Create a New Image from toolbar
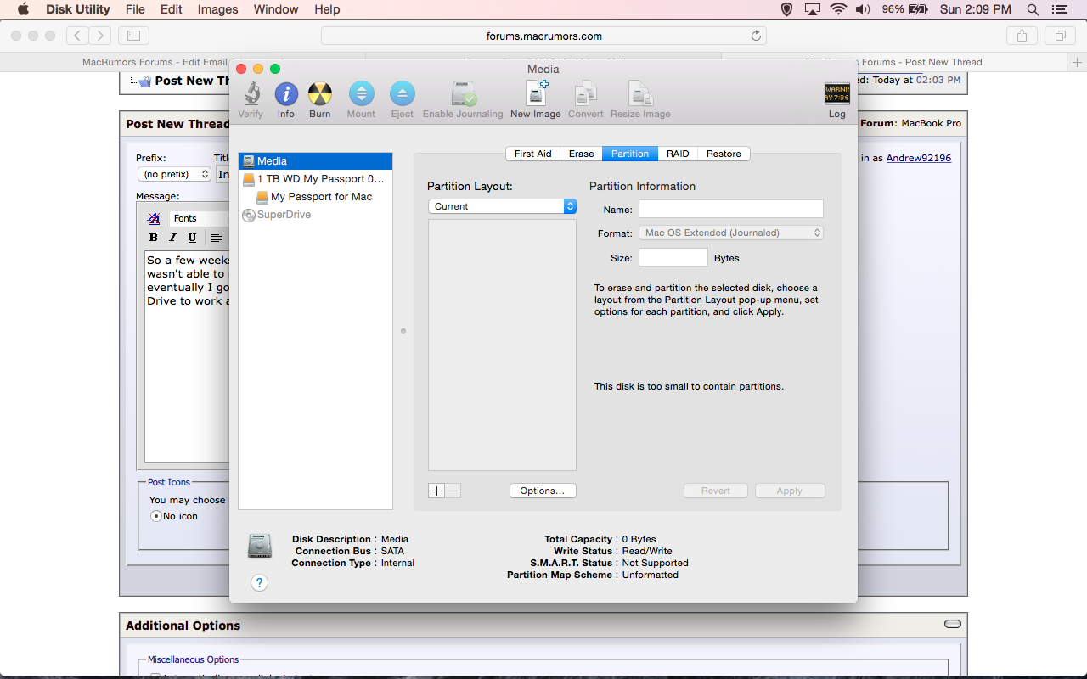Screen dimensions: 1087x679 536,99
